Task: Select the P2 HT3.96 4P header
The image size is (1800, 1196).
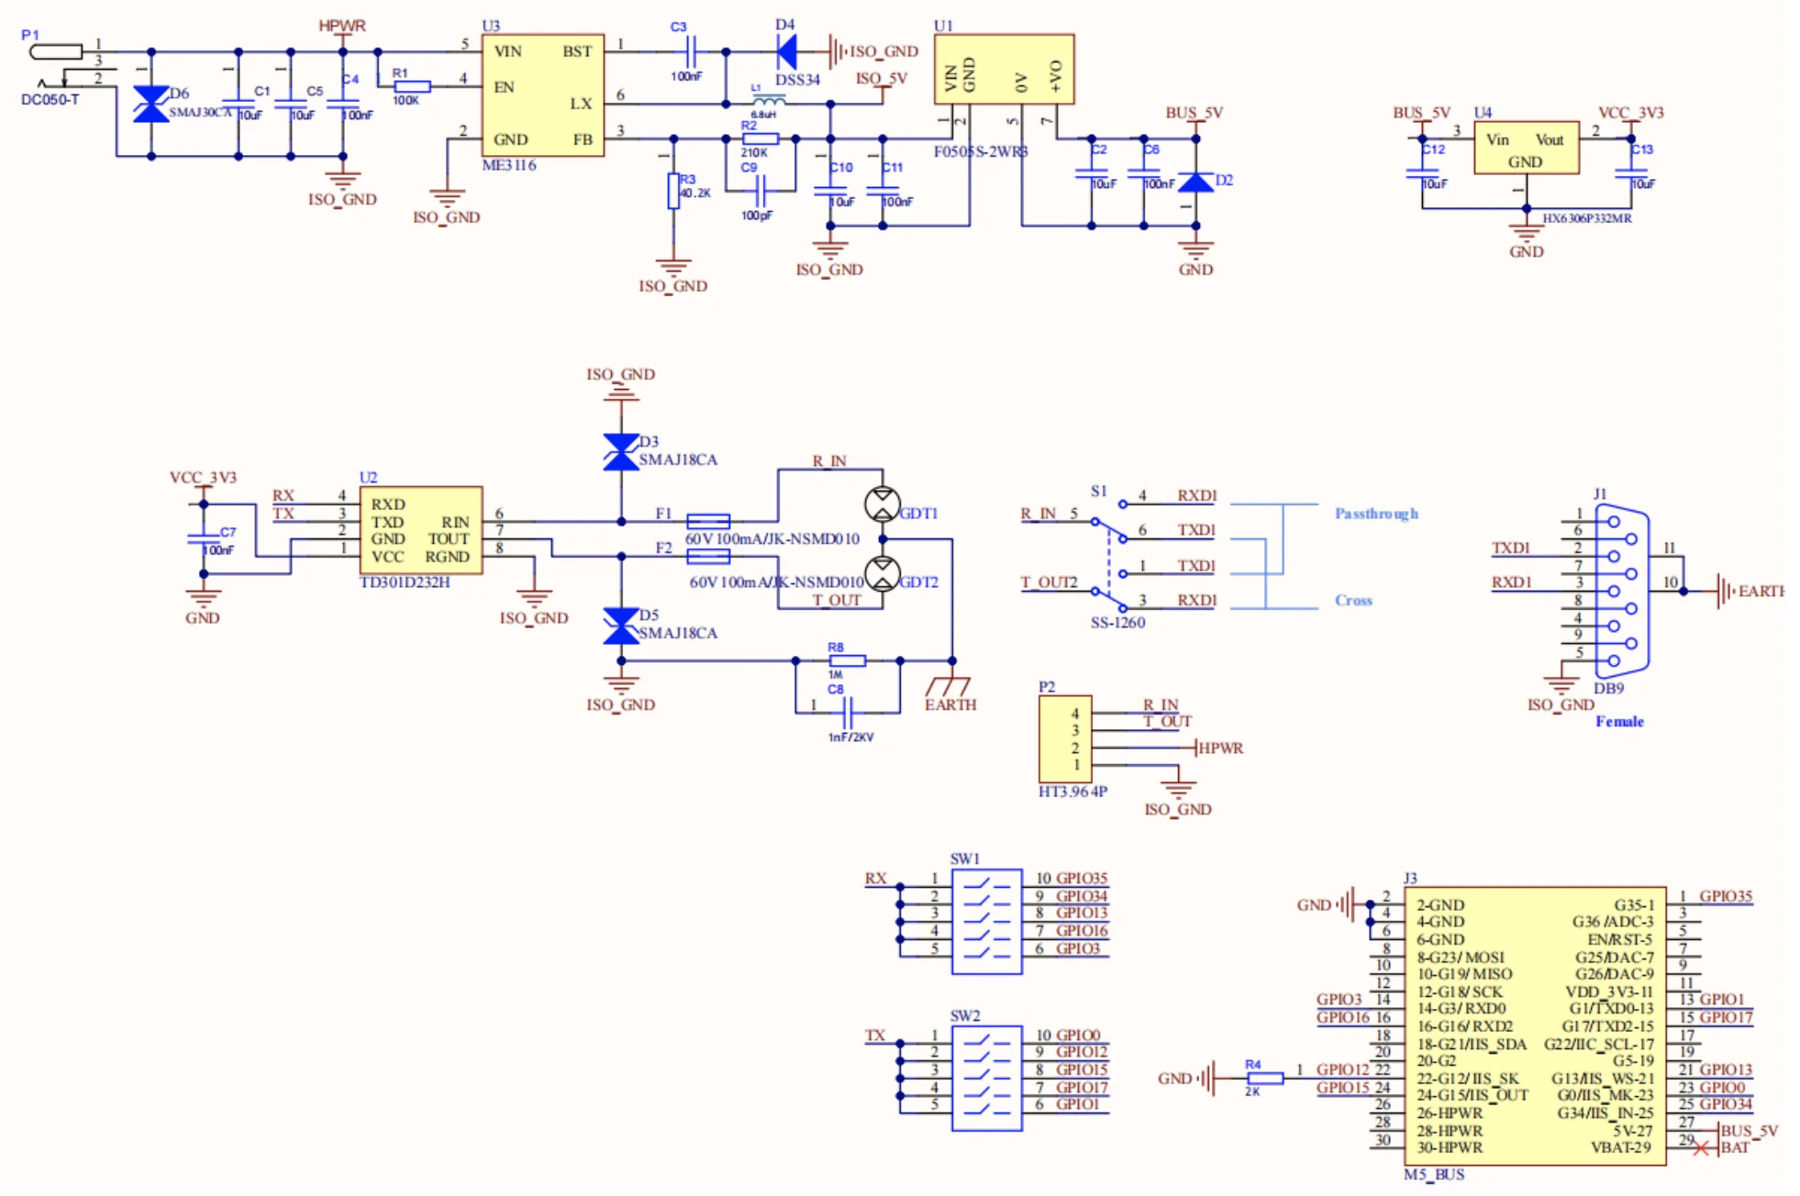Action: click(x=1064, y=739)
